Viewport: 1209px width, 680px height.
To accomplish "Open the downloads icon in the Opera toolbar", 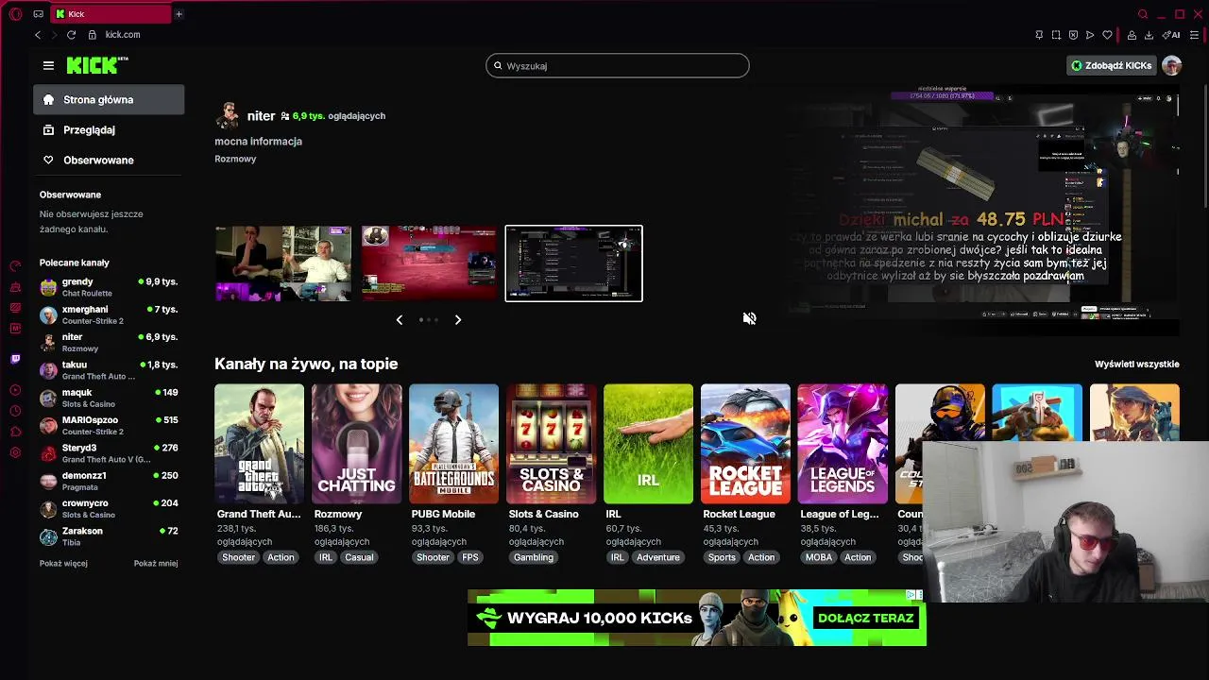I will (1149, 35).
